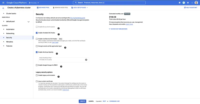Open Networking section
Image resolution: width=200 pixels, height=104 pixels.
[x=10, y=33]
